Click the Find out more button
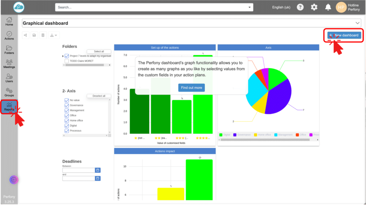This screenshot has width=366, height=205. [191, 87]
